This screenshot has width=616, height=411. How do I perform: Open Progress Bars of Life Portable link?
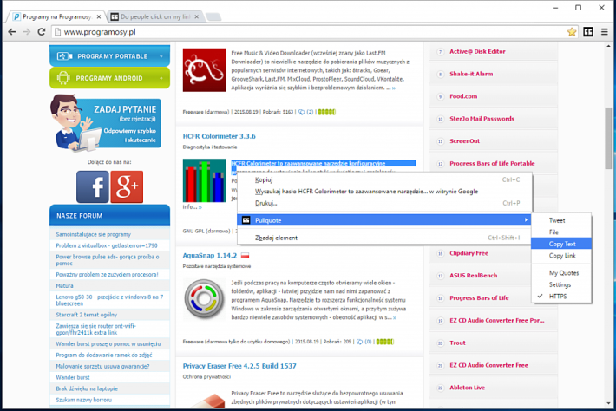[x=492, y=163]
